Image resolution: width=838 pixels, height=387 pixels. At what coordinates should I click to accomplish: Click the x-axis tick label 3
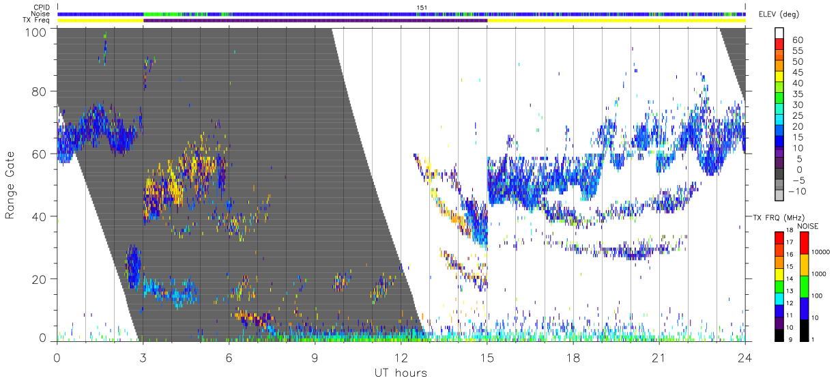point(143,358)
